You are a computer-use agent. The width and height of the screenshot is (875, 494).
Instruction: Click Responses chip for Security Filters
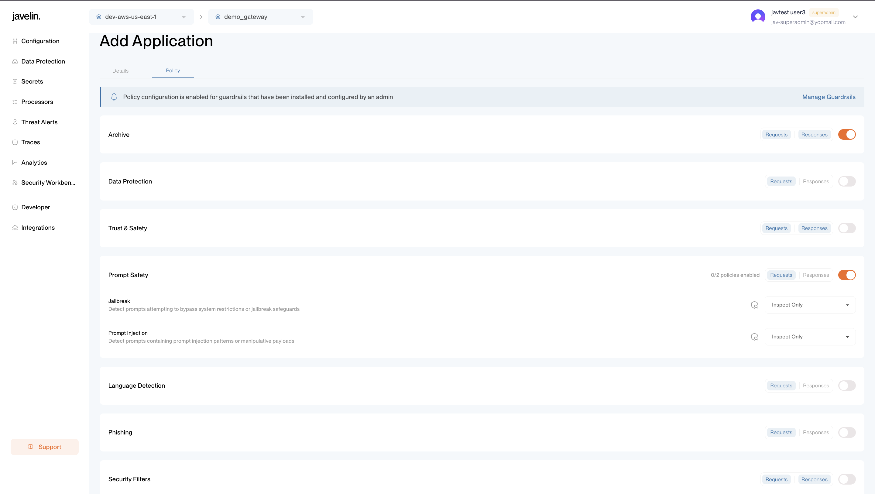click(814, 479)
